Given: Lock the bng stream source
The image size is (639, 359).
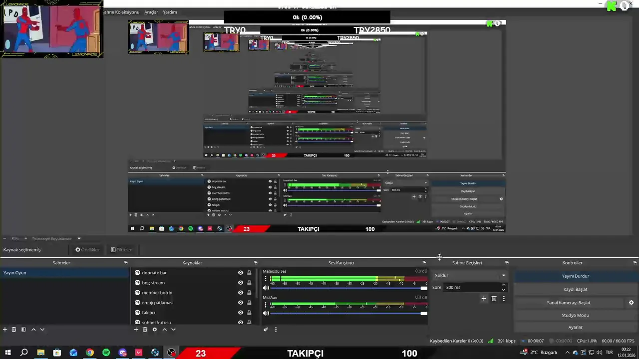Looking at the screenshot, I should coord(249,283).
